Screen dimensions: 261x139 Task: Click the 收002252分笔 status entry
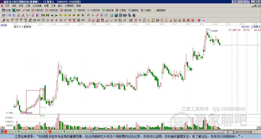(x=242, y=132)
